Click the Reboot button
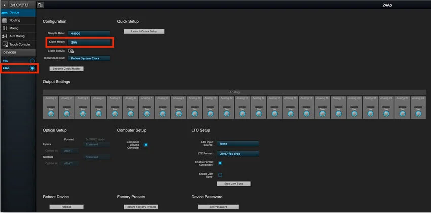The height and width of the screenshot is (213, 431). [x=66, y=207]
